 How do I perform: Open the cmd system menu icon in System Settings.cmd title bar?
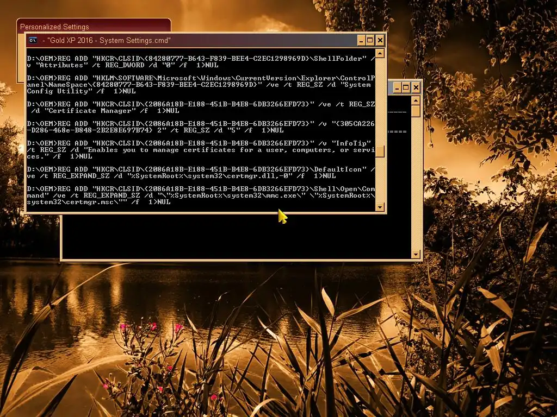point(33,40)
